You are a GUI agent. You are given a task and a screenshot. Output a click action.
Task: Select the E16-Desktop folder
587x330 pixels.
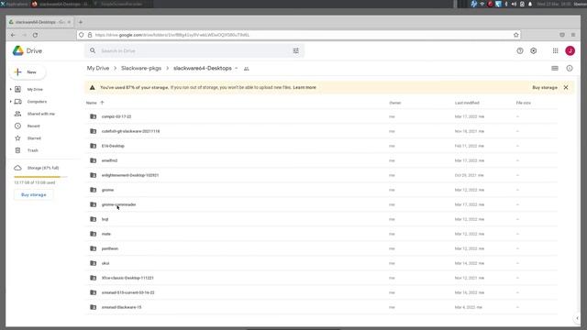pyautogui.click(x=321, y=146)
